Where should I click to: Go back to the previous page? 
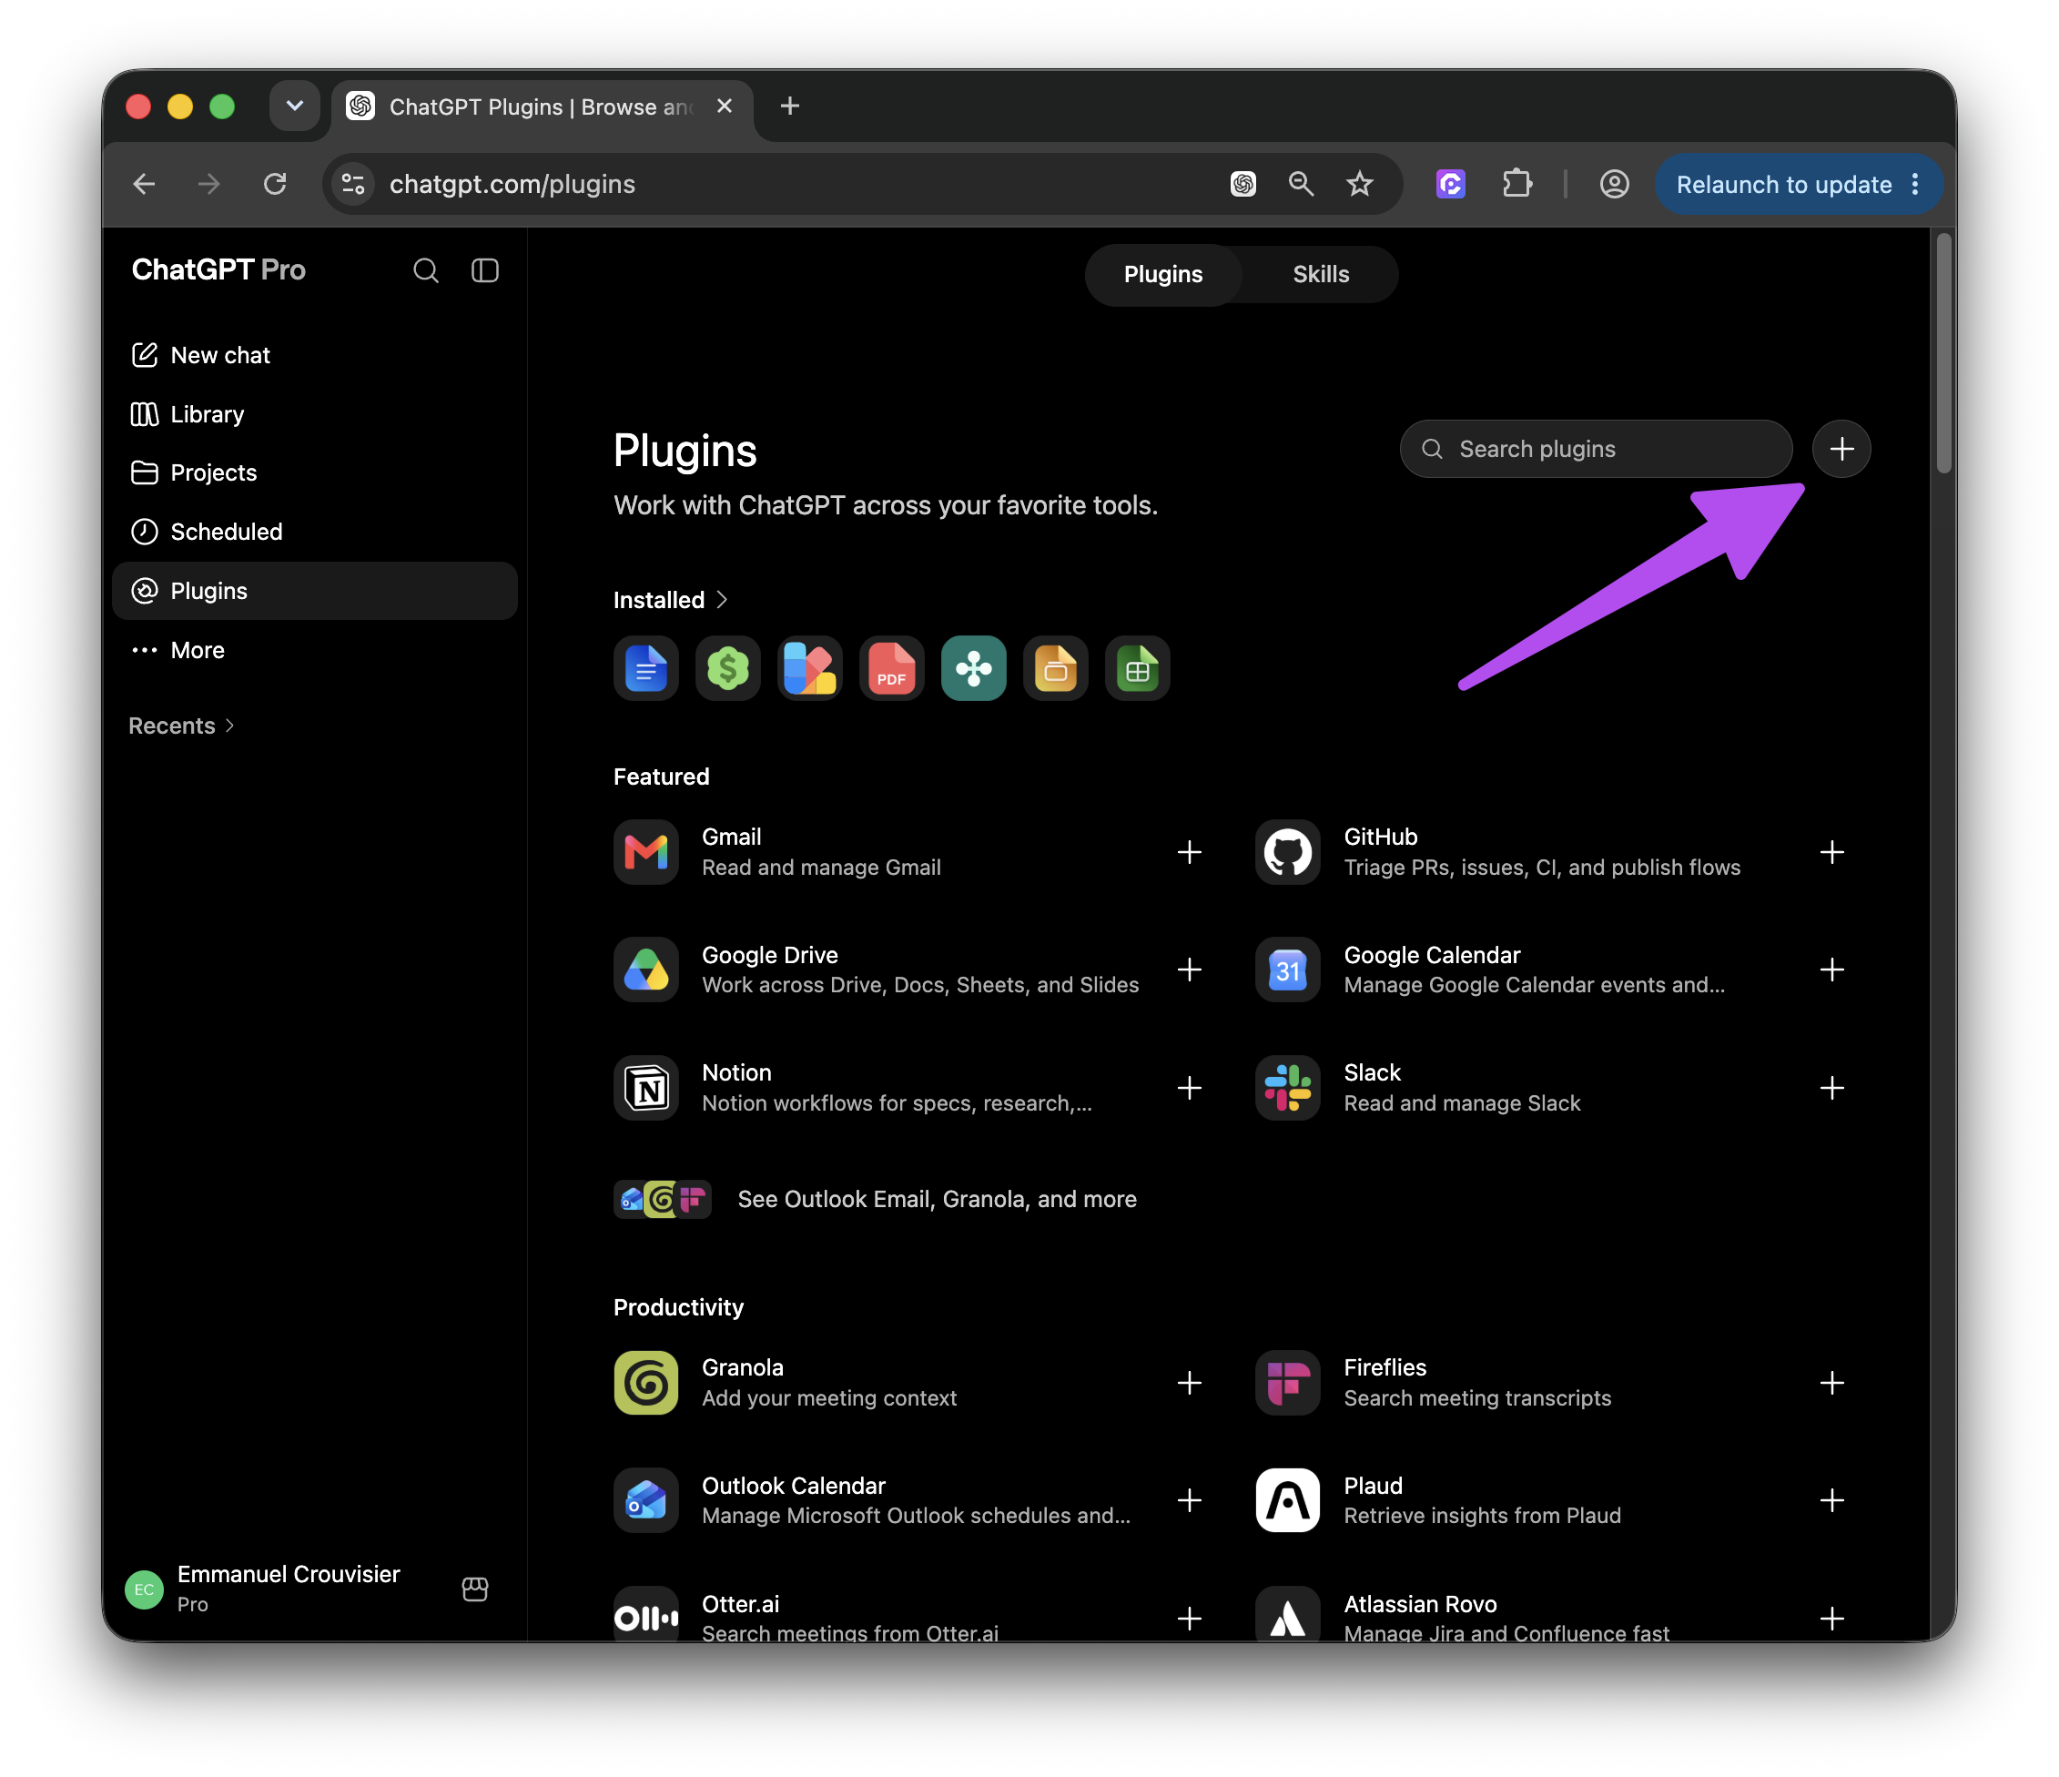point(144,184)
